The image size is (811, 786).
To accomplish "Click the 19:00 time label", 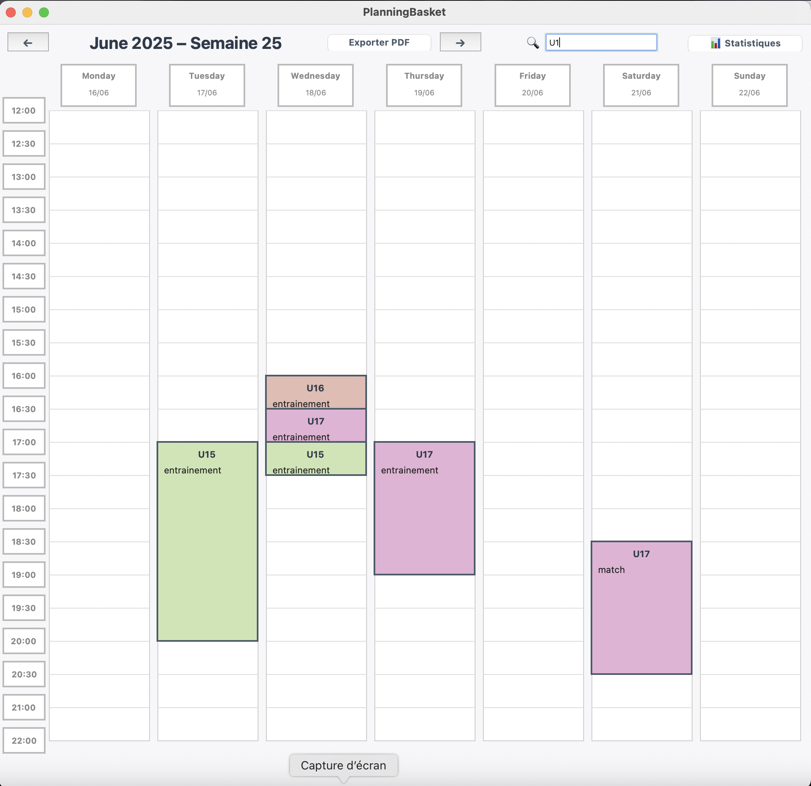I will pos(24,575).
